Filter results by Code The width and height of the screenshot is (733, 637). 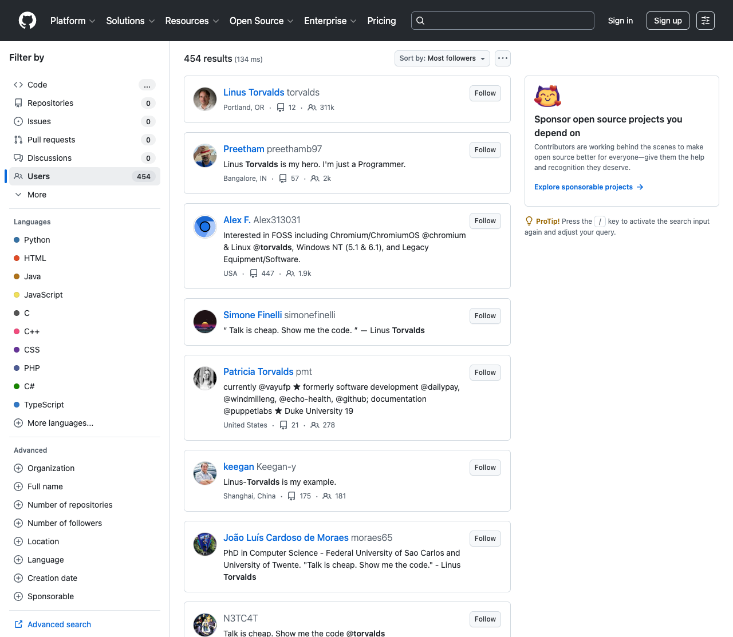pyautogui.click(x=85, y=85)
